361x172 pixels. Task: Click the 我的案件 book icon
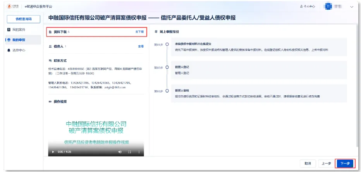click(x=9, y=30)
